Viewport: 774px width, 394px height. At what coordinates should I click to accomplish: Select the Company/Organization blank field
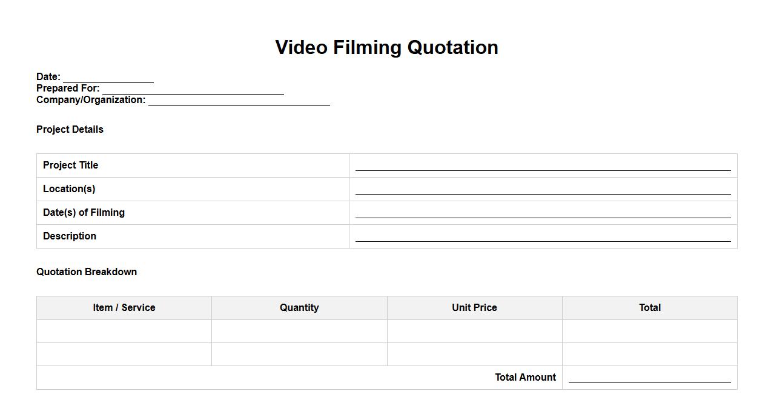(x=239, y=101)
